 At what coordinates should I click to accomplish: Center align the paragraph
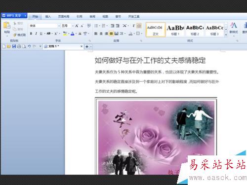click(x=101, y=34)
